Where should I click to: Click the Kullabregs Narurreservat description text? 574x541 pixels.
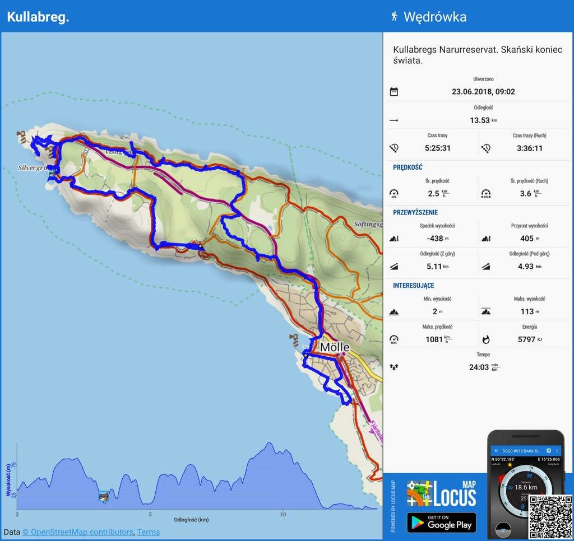(x=478, y=55)
